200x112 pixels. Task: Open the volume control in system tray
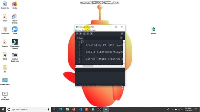(x=182, y=110)
